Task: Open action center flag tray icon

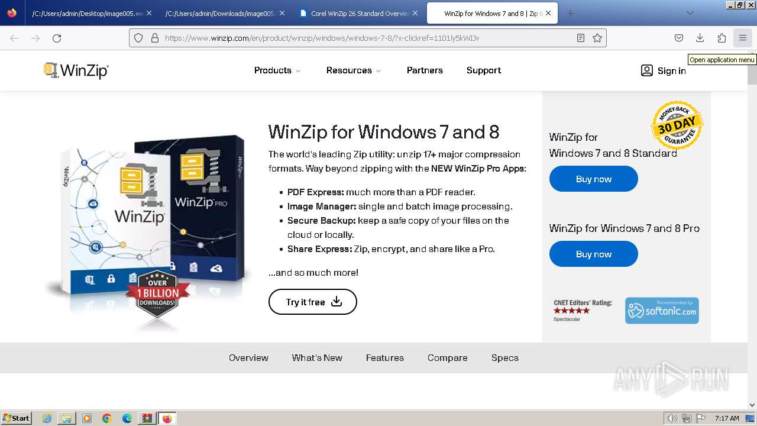Action: [x=701, y=418]
